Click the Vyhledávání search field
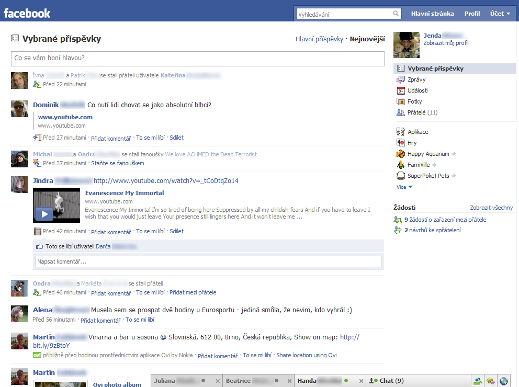This screenshot has width=519, height=387. 343,14
